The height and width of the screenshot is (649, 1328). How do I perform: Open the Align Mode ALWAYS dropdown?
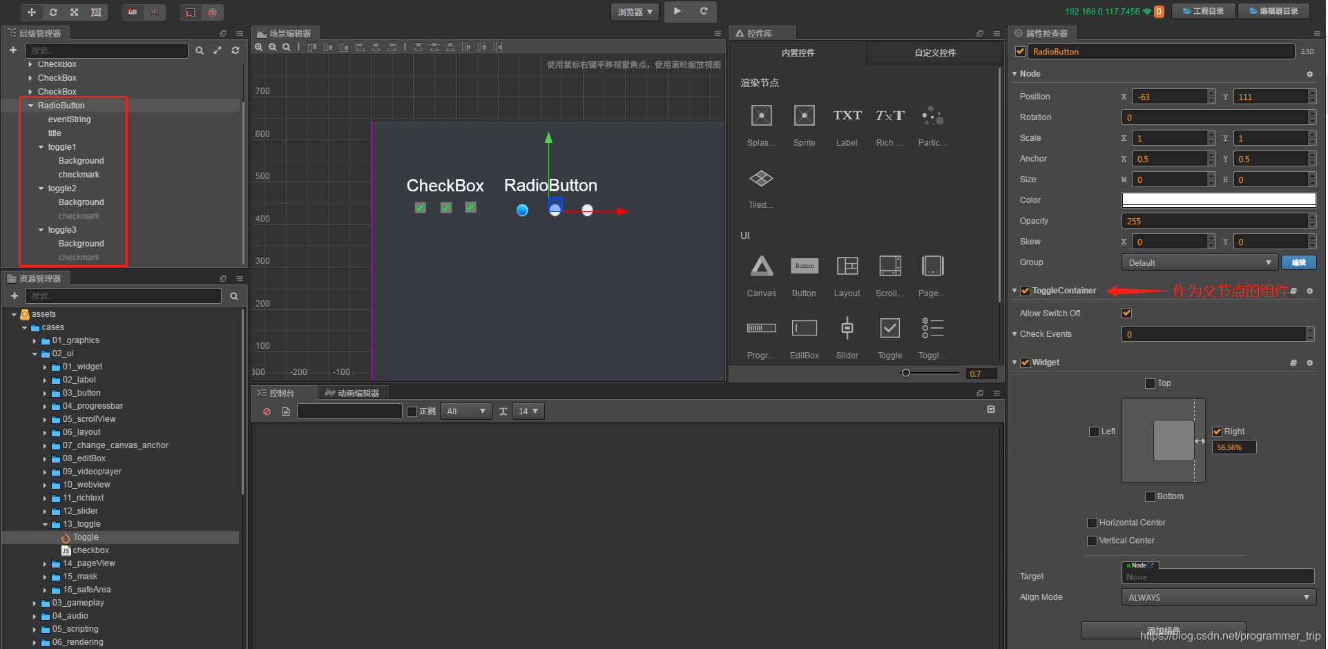coord(1218,597)
